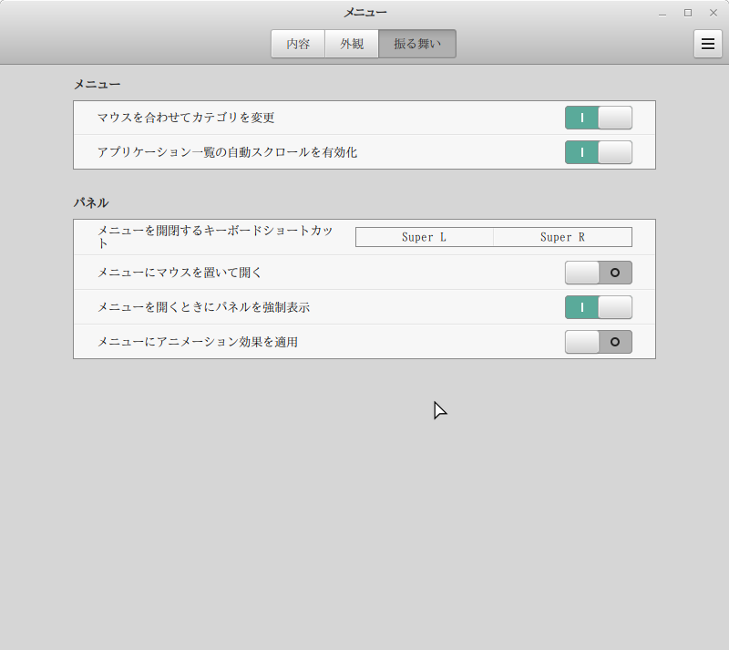The width and height of the screenshot is (729, 650).
Task: Click the メニューを開閉するキーボードショートカット label
Action: point(215,231)
